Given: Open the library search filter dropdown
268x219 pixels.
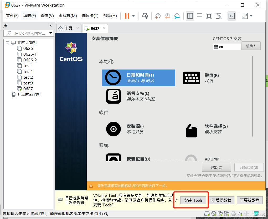Looking at the screenshot, I should pyautogui.click(x=51, y=33).
